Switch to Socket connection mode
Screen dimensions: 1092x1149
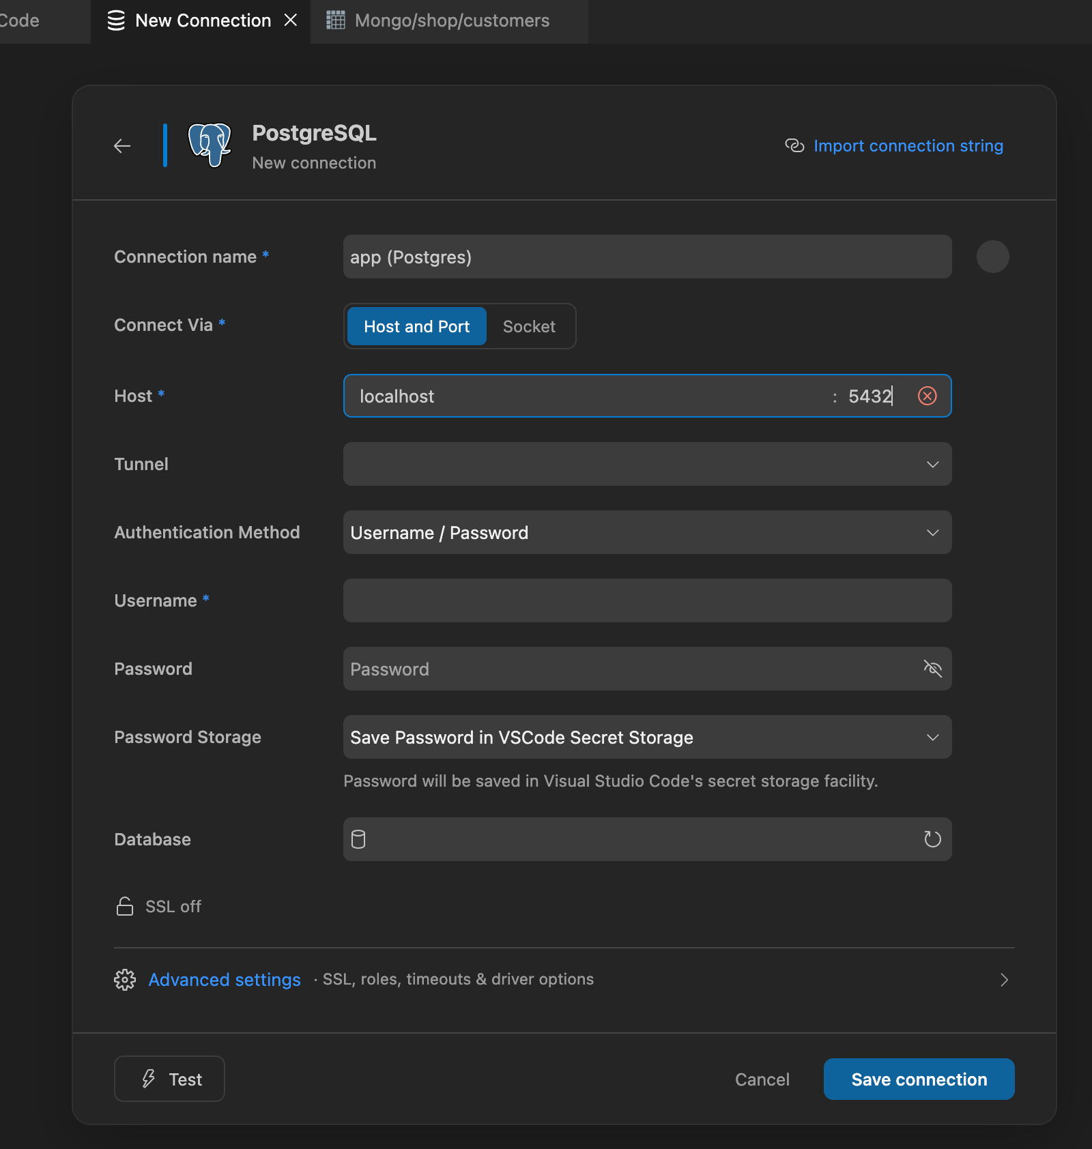tap(529, 326)
